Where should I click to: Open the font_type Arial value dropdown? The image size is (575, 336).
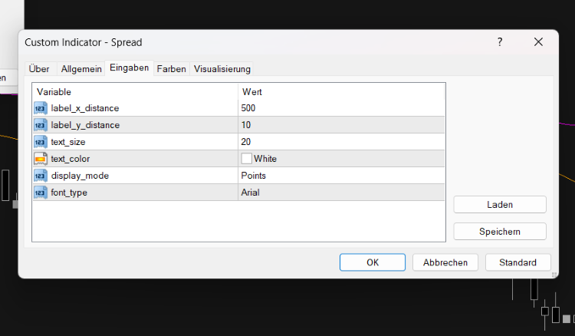(x=341, y=193)
